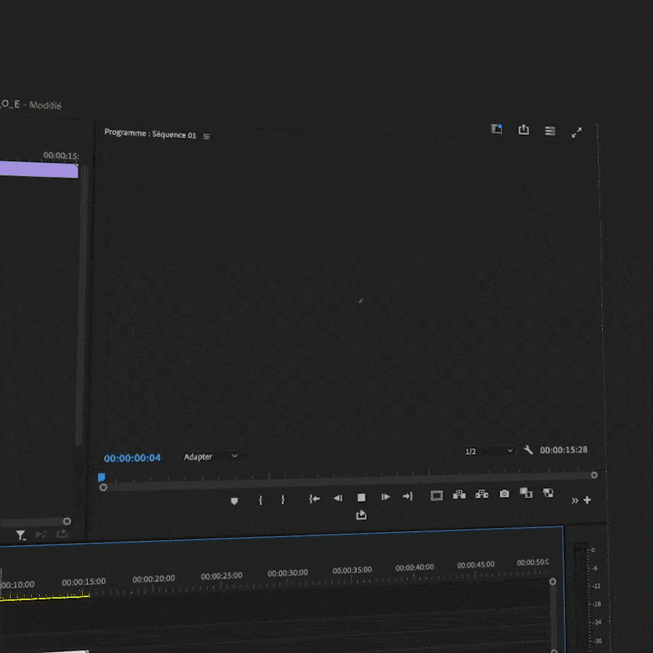Step forward one frame
This screenshot has width=653, height=653.
click(385, 497)
